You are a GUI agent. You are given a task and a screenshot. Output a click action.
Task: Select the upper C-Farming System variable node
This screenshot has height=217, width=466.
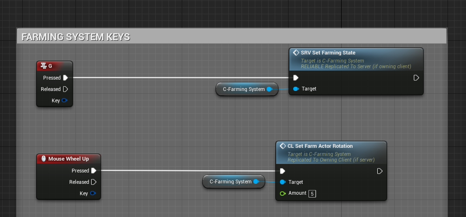pos(243,89)
